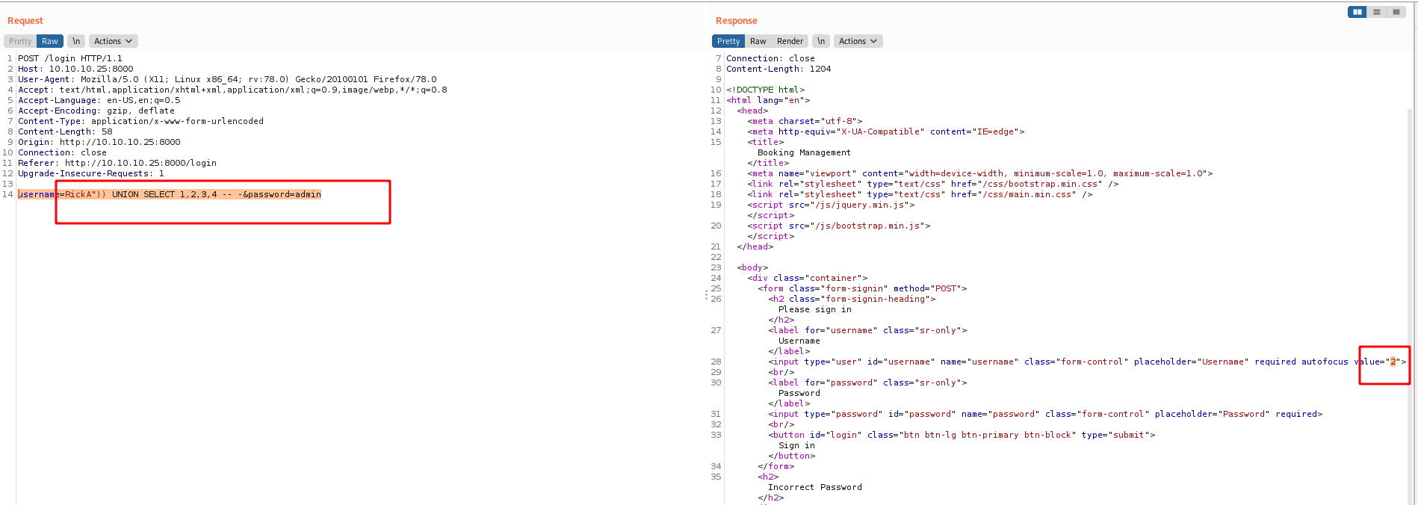This screenshot has width=1418, height=505.
Task: Click the X-UA-Compatible meta line
Action: point(886,131)
